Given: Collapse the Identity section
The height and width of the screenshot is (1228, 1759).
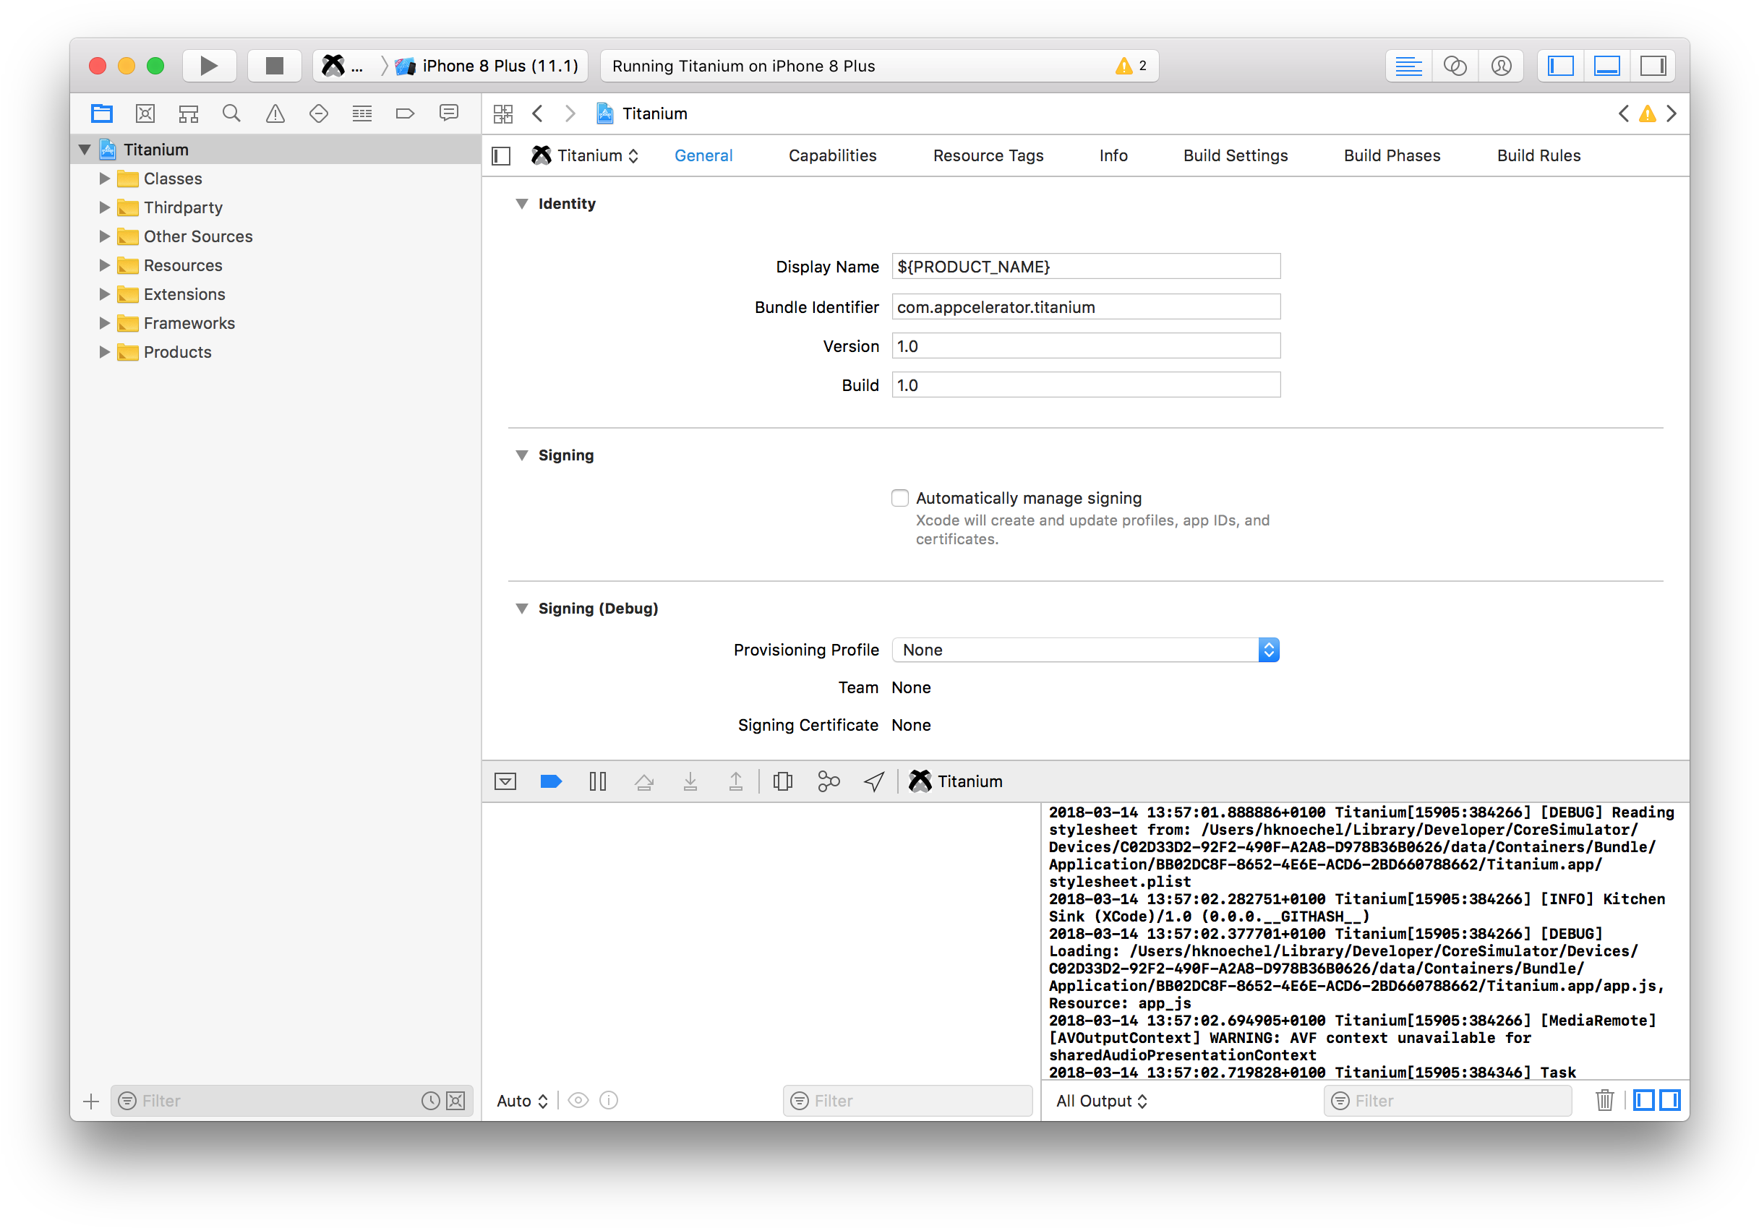Looking at the screenshot, I should tap(522, 204).
